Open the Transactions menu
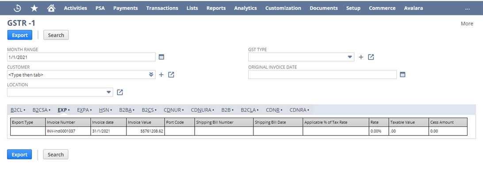This screenshot has width=483, height=174. click(x=162, y=8)
